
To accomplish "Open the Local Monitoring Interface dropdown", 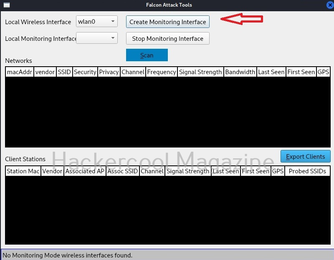I will pyautogui.click(x=97, y=38).
